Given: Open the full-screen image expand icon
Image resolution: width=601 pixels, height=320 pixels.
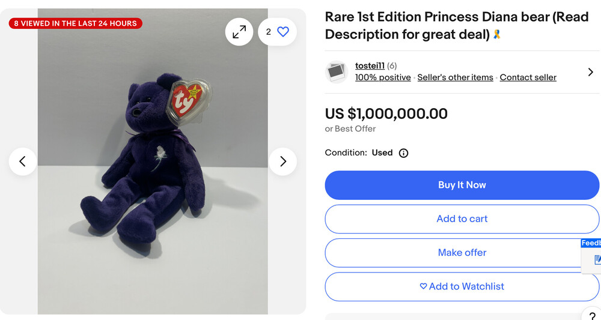Looking at the screenshot, I should [x=239, y=32].
